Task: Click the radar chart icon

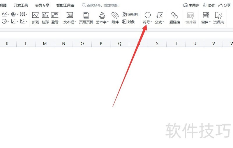Action: point(13,14)
